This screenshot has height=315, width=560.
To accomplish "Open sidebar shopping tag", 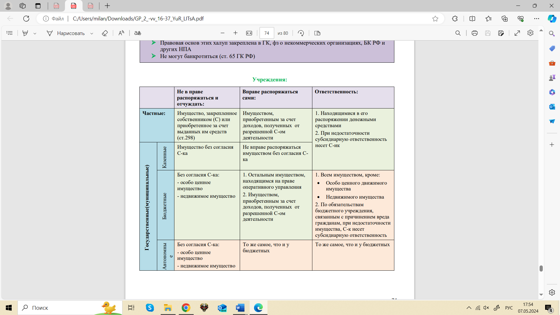I will (552, 48).
